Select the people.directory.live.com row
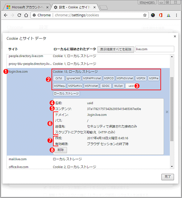 point(88,57)
